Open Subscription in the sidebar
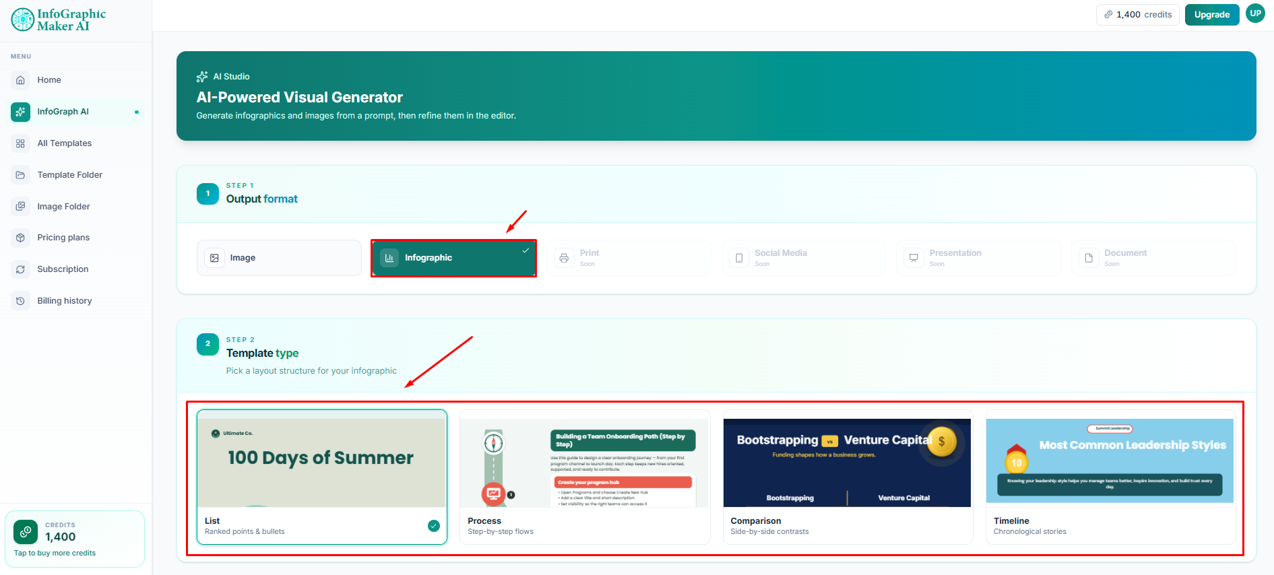The image size is (1274, 575). (x=77, y=269)
